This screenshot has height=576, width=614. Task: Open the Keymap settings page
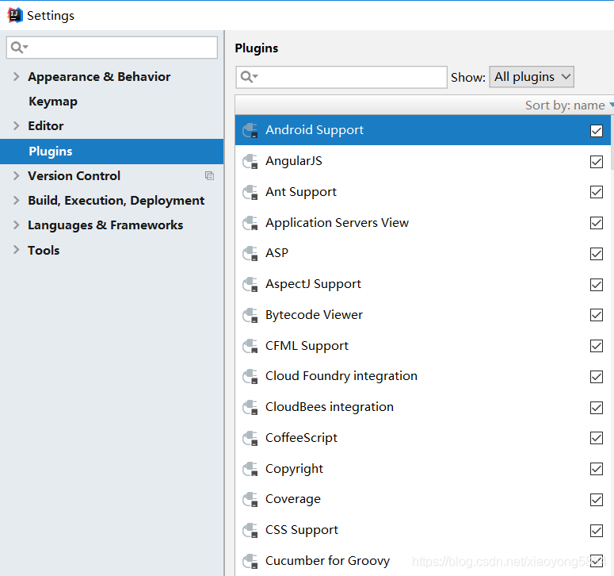(x=53, y=102)
